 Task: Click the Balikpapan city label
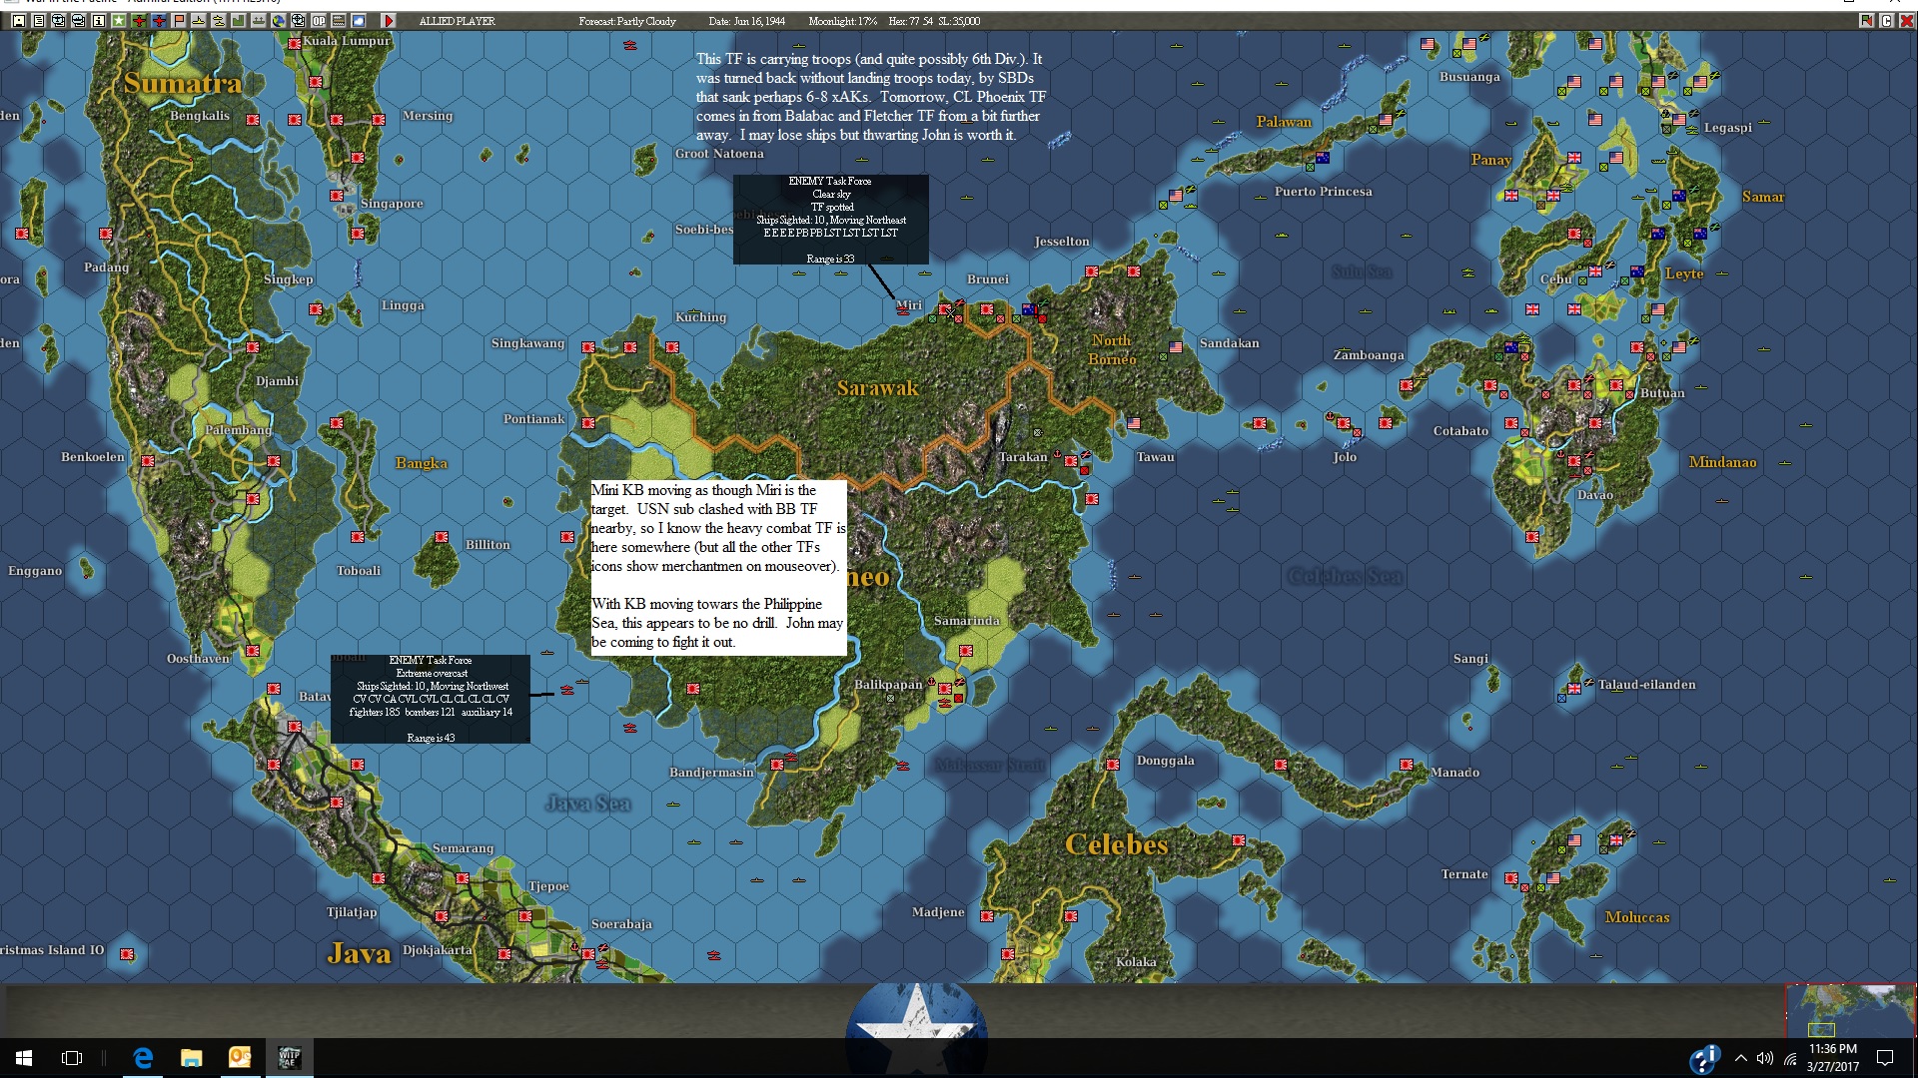tap(888, 685)
